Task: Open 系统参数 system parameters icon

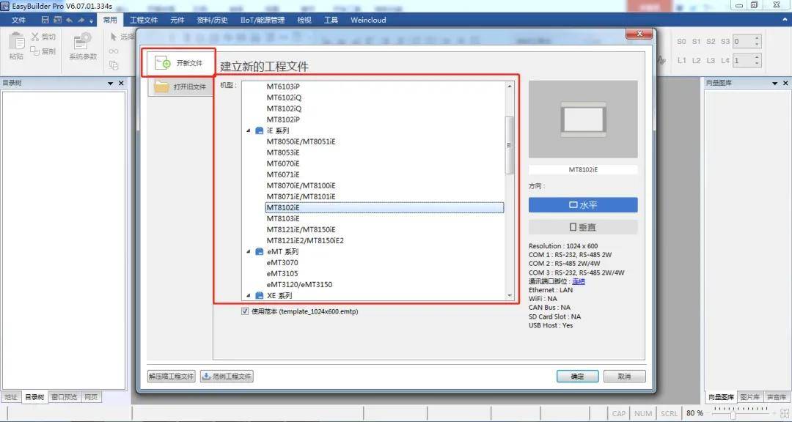Action: 82,41
